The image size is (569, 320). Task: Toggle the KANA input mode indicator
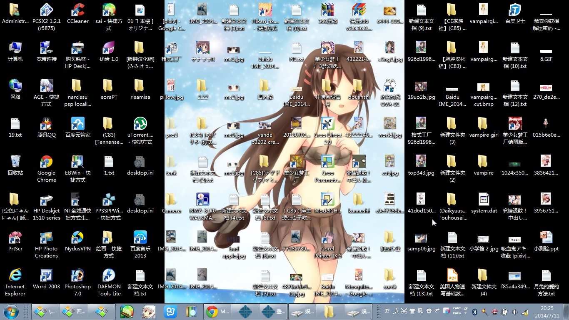(457, 313)
